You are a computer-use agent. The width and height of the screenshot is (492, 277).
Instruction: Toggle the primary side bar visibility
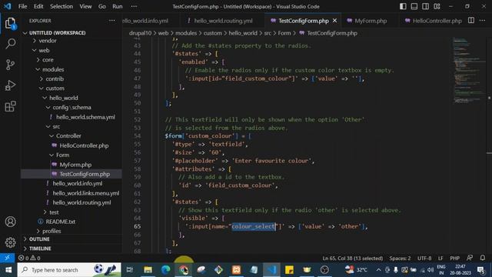click(403, 6)
